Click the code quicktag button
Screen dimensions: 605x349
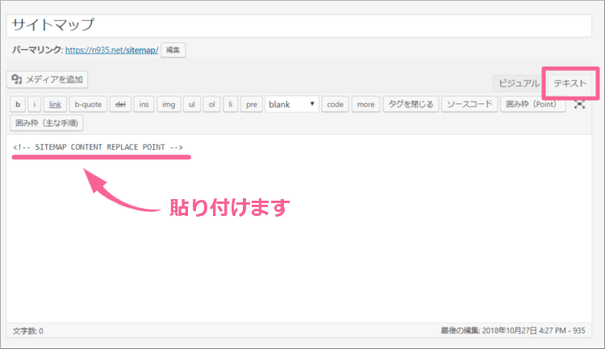(x=336, y=104)
